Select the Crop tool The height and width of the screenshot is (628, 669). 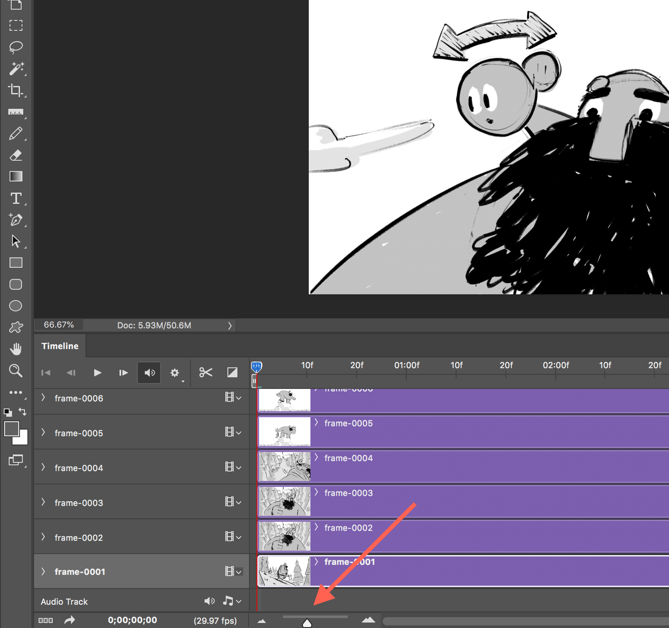[x=16, y=90]
